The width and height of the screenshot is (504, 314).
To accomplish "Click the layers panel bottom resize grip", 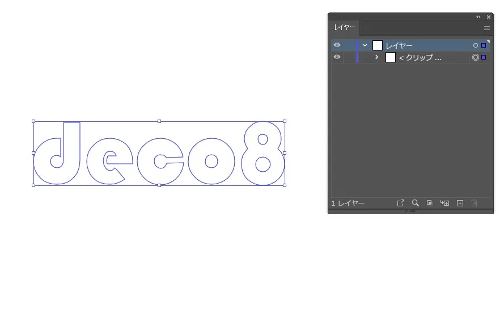I will coord(410,211).
